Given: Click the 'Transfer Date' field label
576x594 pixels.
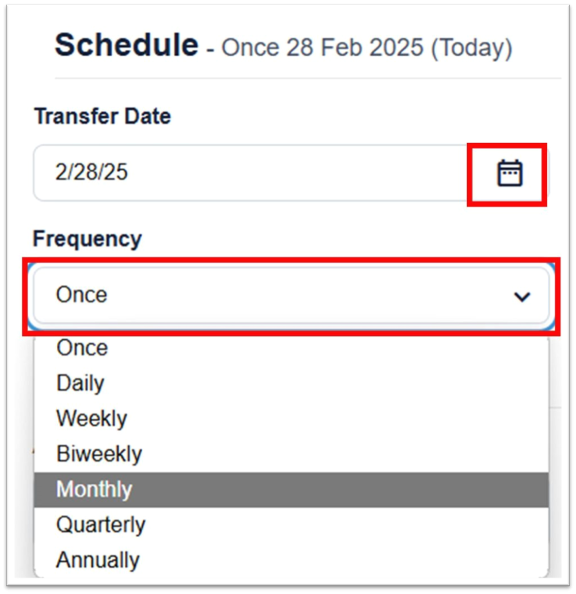Looking at the screenshot, I should (102, 116).
